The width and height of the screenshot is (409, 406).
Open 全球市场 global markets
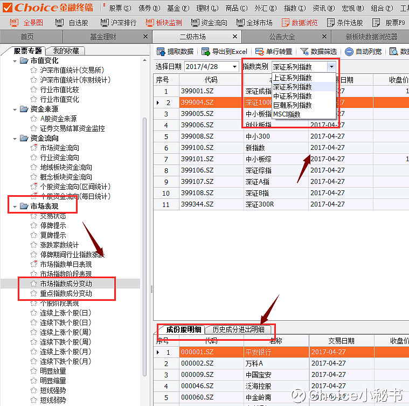254,23
